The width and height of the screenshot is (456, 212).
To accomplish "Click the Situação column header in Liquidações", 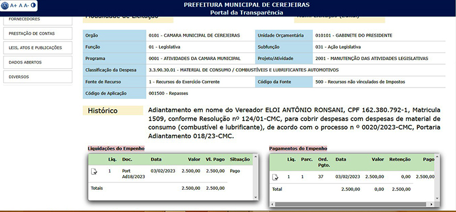I will tap(239, 160).
